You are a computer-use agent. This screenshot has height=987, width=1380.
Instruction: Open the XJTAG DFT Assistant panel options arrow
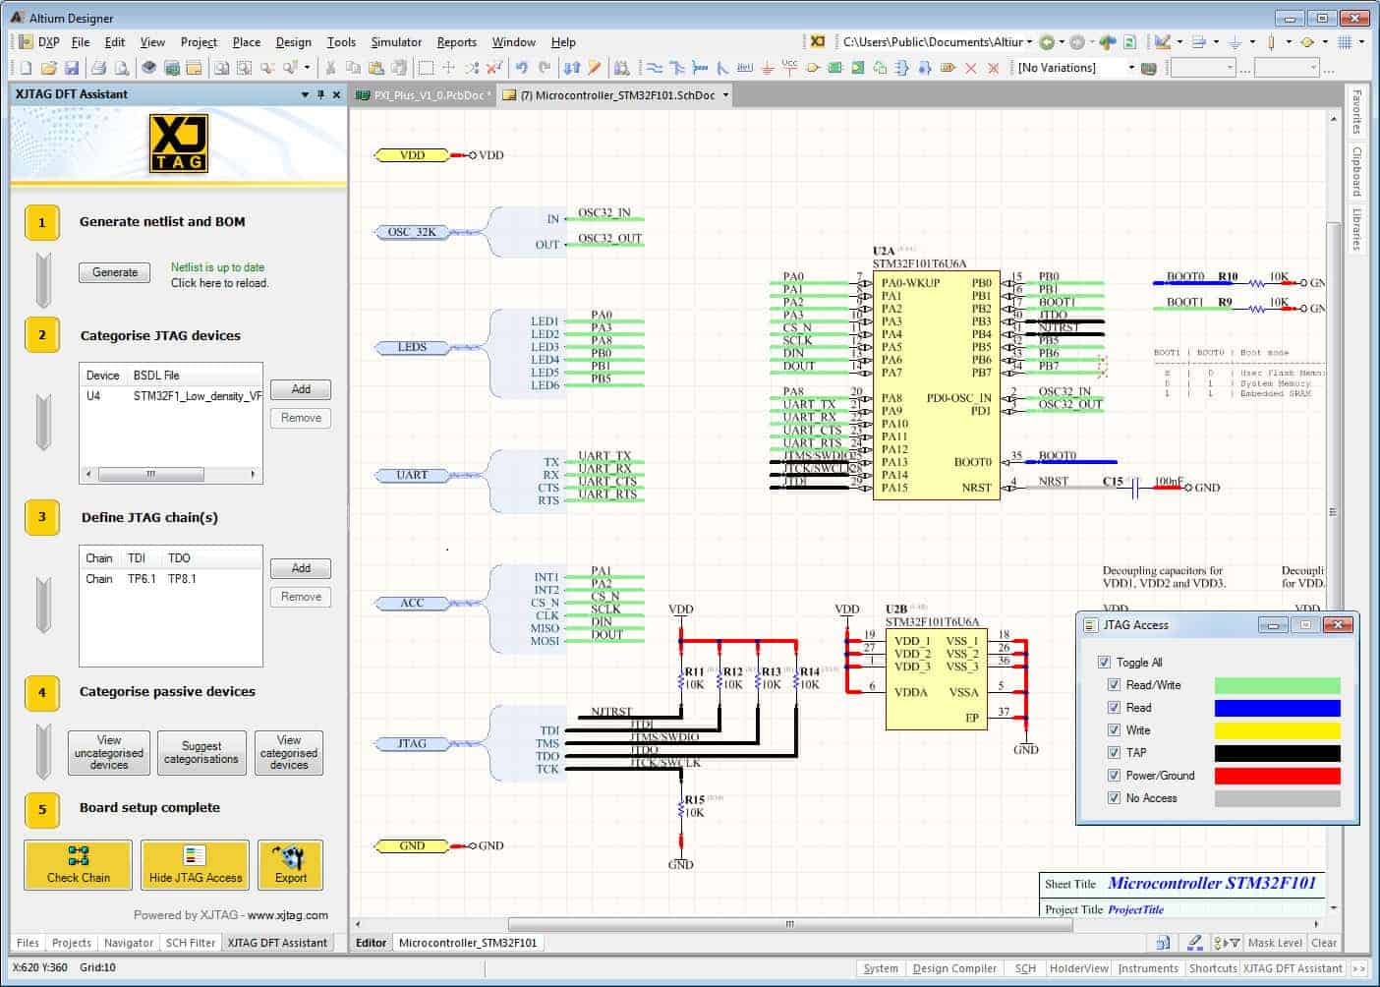point(305,94)
